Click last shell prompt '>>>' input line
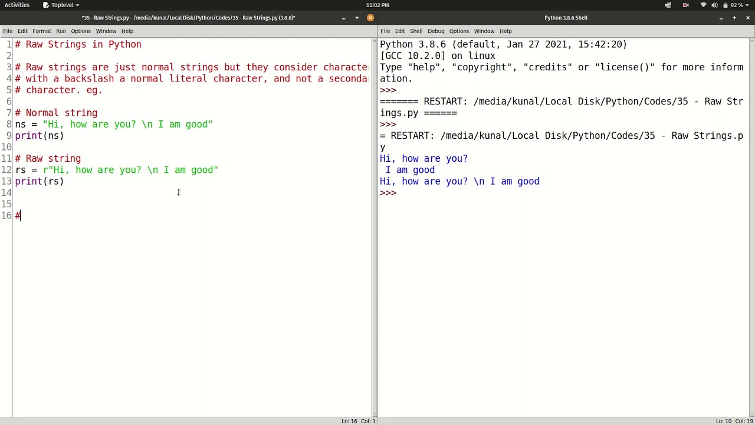Image resolution: width=755 pixels, height=425 pixels. pyautogui.click(x=388, y=193)
